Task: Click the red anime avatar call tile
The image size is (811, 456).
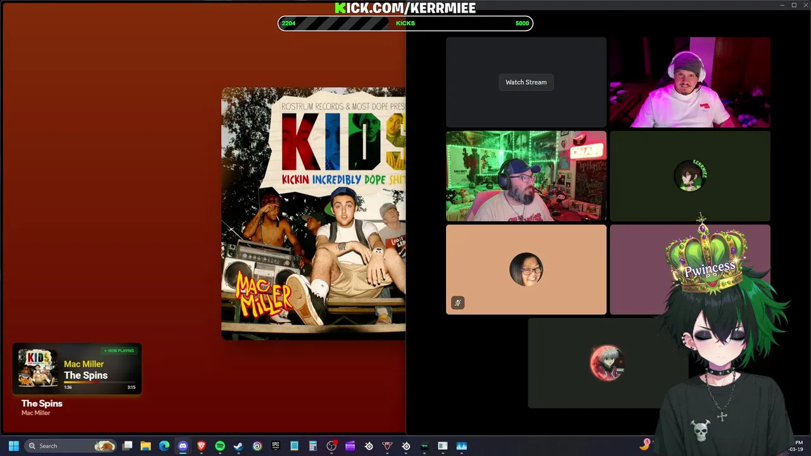Action: click(x=608, y=363)
